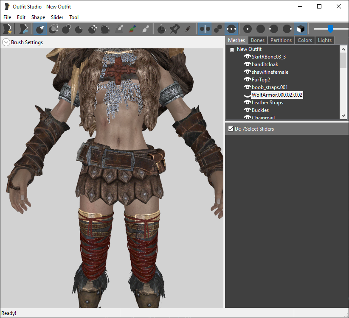Select the banditcloak mesh name
The width and height of the screenshot is (349, 318).
click(265, 64)
